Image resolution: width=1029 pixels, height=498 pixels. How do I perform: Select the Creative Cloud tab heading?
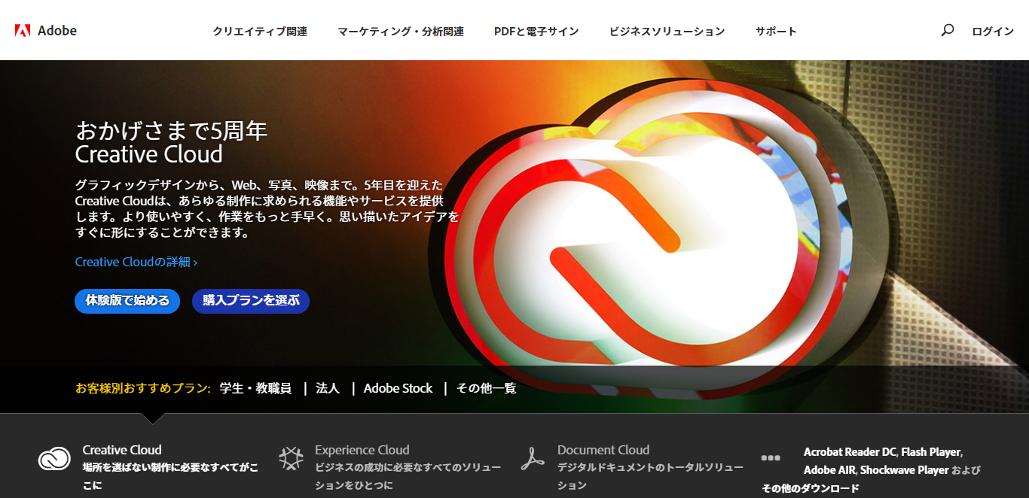click(122, 450)
